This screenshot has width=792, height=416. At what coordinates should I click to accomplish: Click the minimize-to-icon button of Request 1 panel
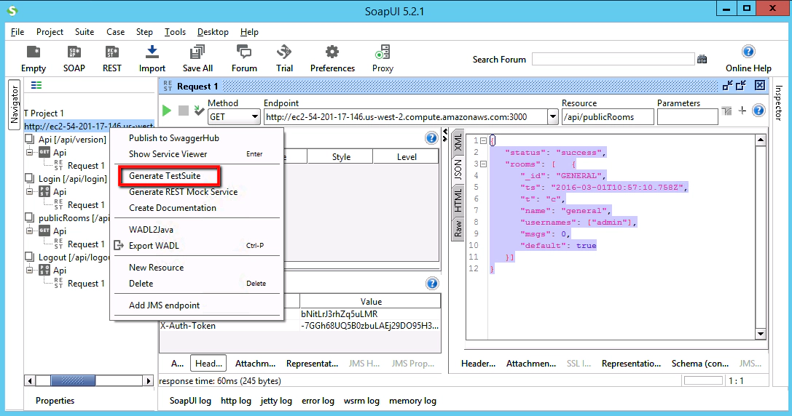point(727,85)
